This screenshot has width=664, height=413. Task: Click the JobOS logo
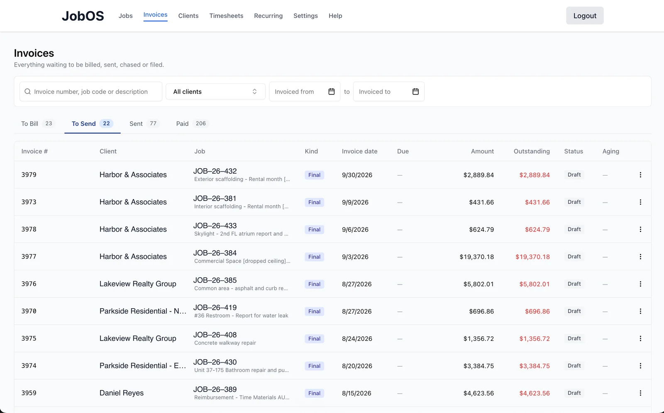point(83,16)
